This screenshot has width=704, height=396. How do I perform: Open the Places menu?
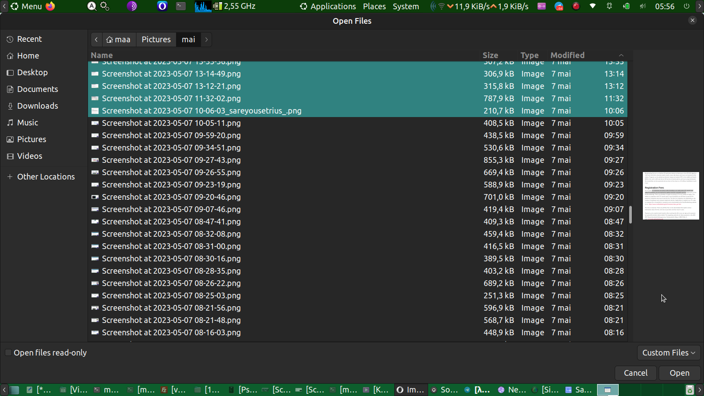(x=374, y=7)
